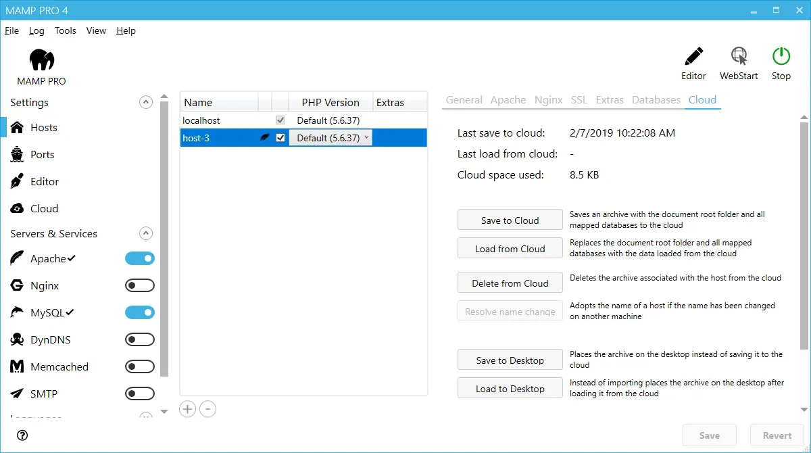Switch to the Extras tab

(610, 99)
